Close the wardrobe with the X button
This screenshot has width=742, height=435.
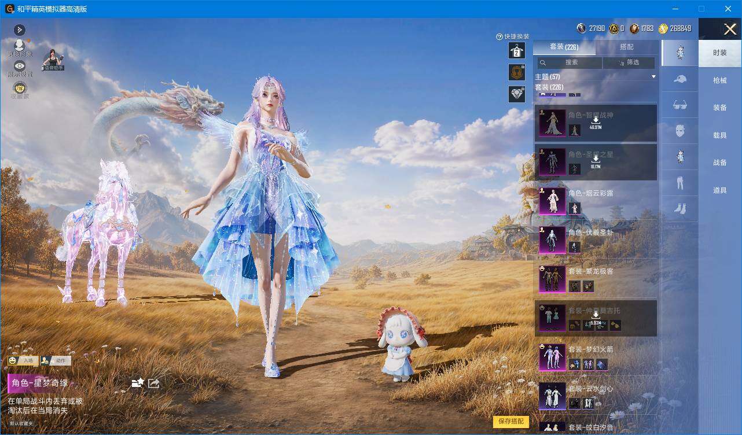tap(730, 30)
